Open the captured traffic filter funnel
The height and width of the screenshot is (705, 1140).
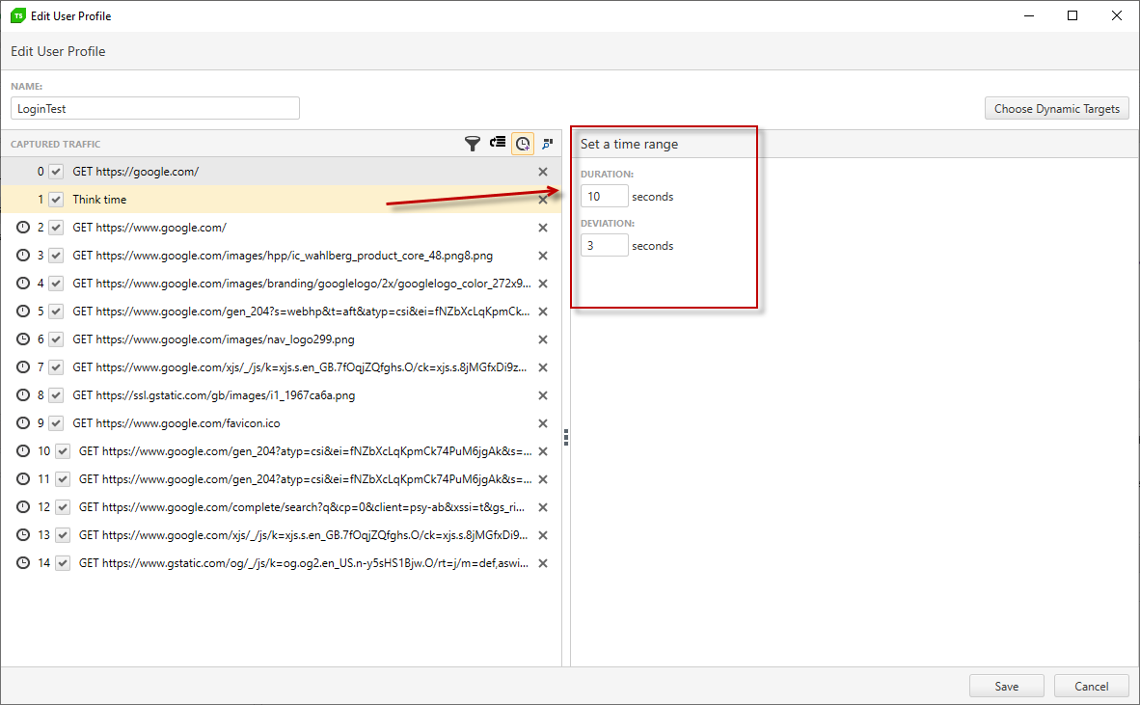click(x=473, y=144)
